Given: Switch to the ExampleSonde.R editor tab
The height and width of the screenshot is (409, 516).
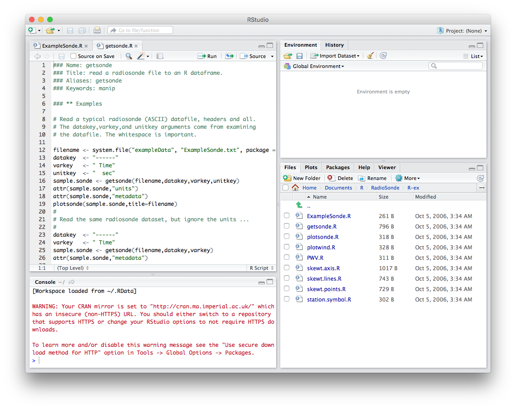Looking at the screenshot, I should [62, 46].
